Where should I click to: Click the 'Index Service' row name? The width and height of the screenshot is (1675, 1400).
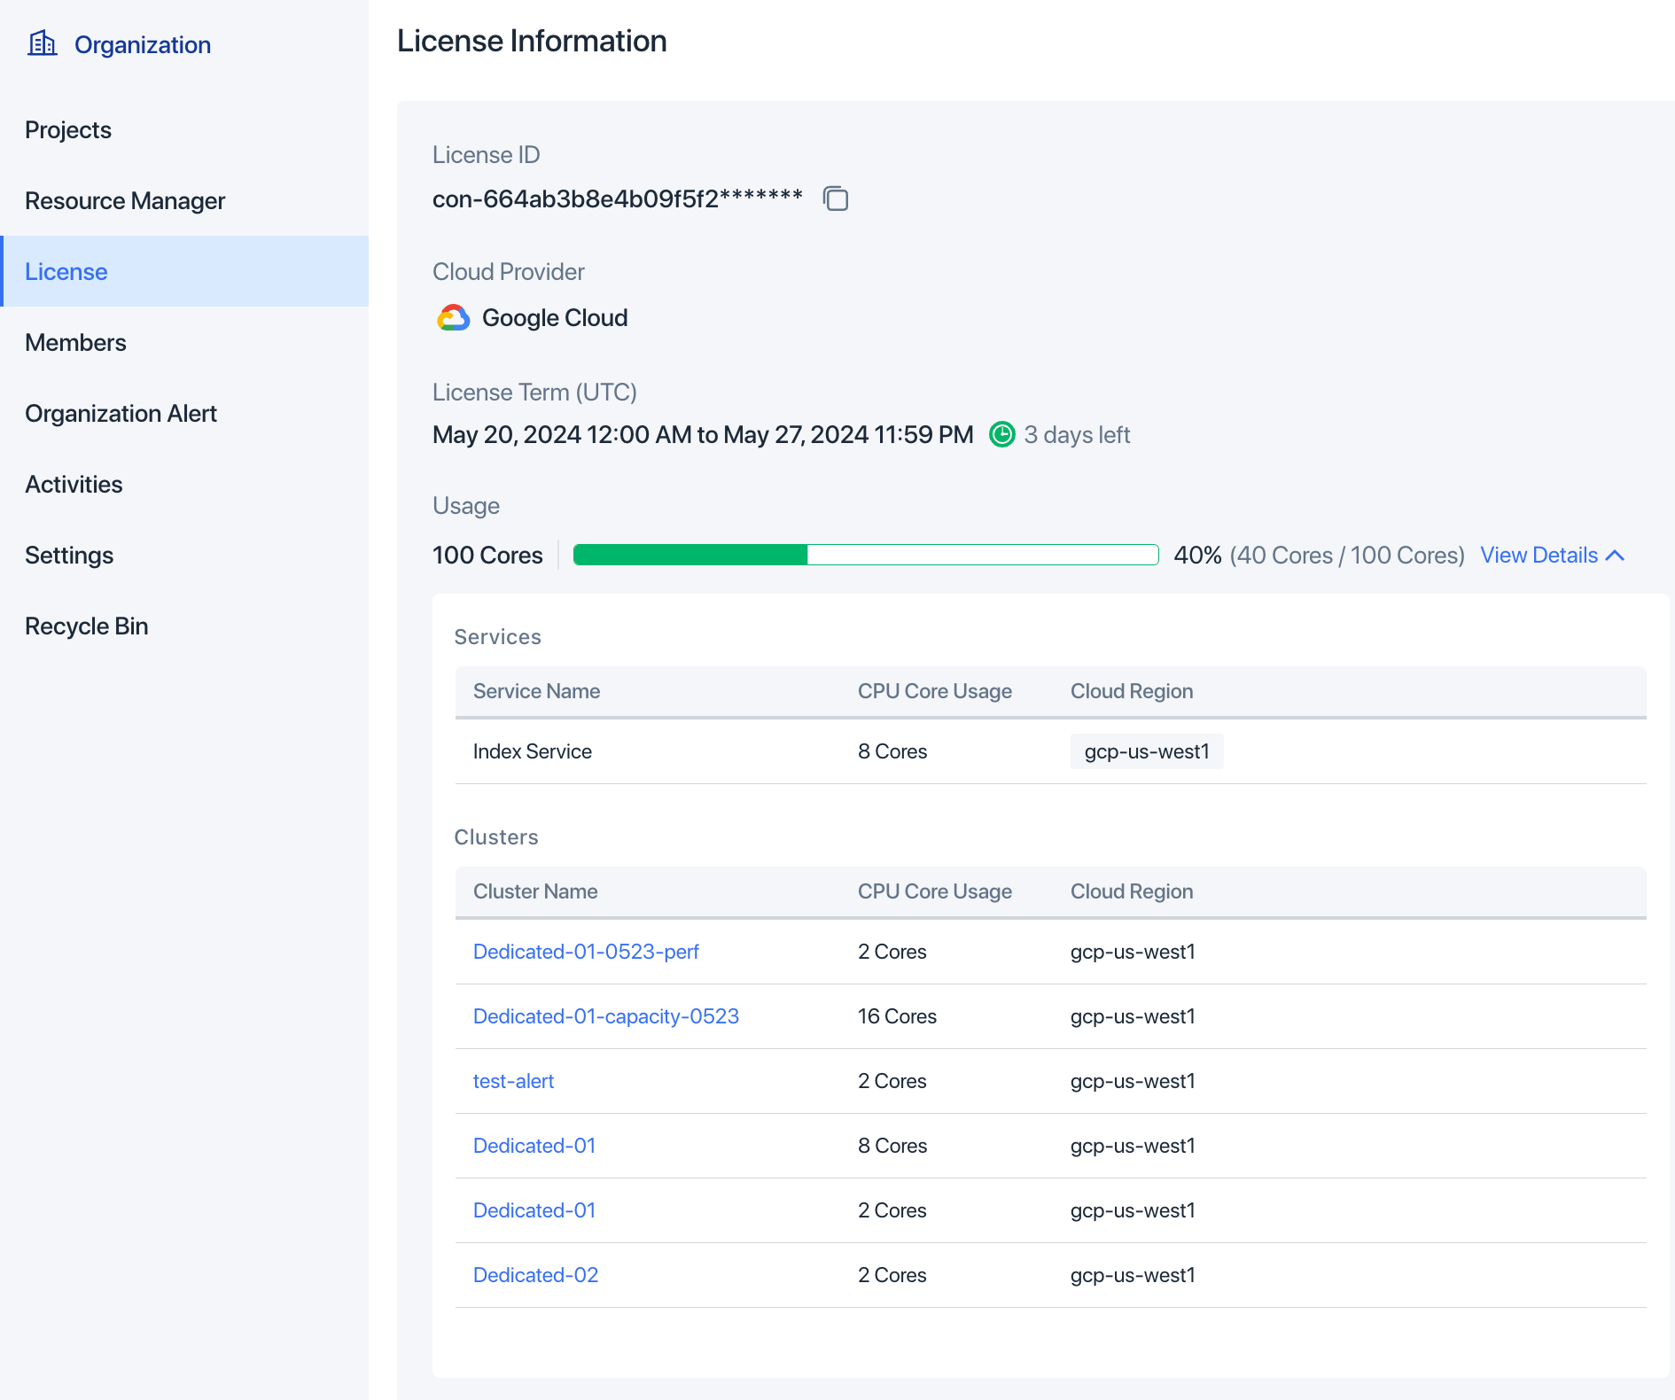point(533,751)
